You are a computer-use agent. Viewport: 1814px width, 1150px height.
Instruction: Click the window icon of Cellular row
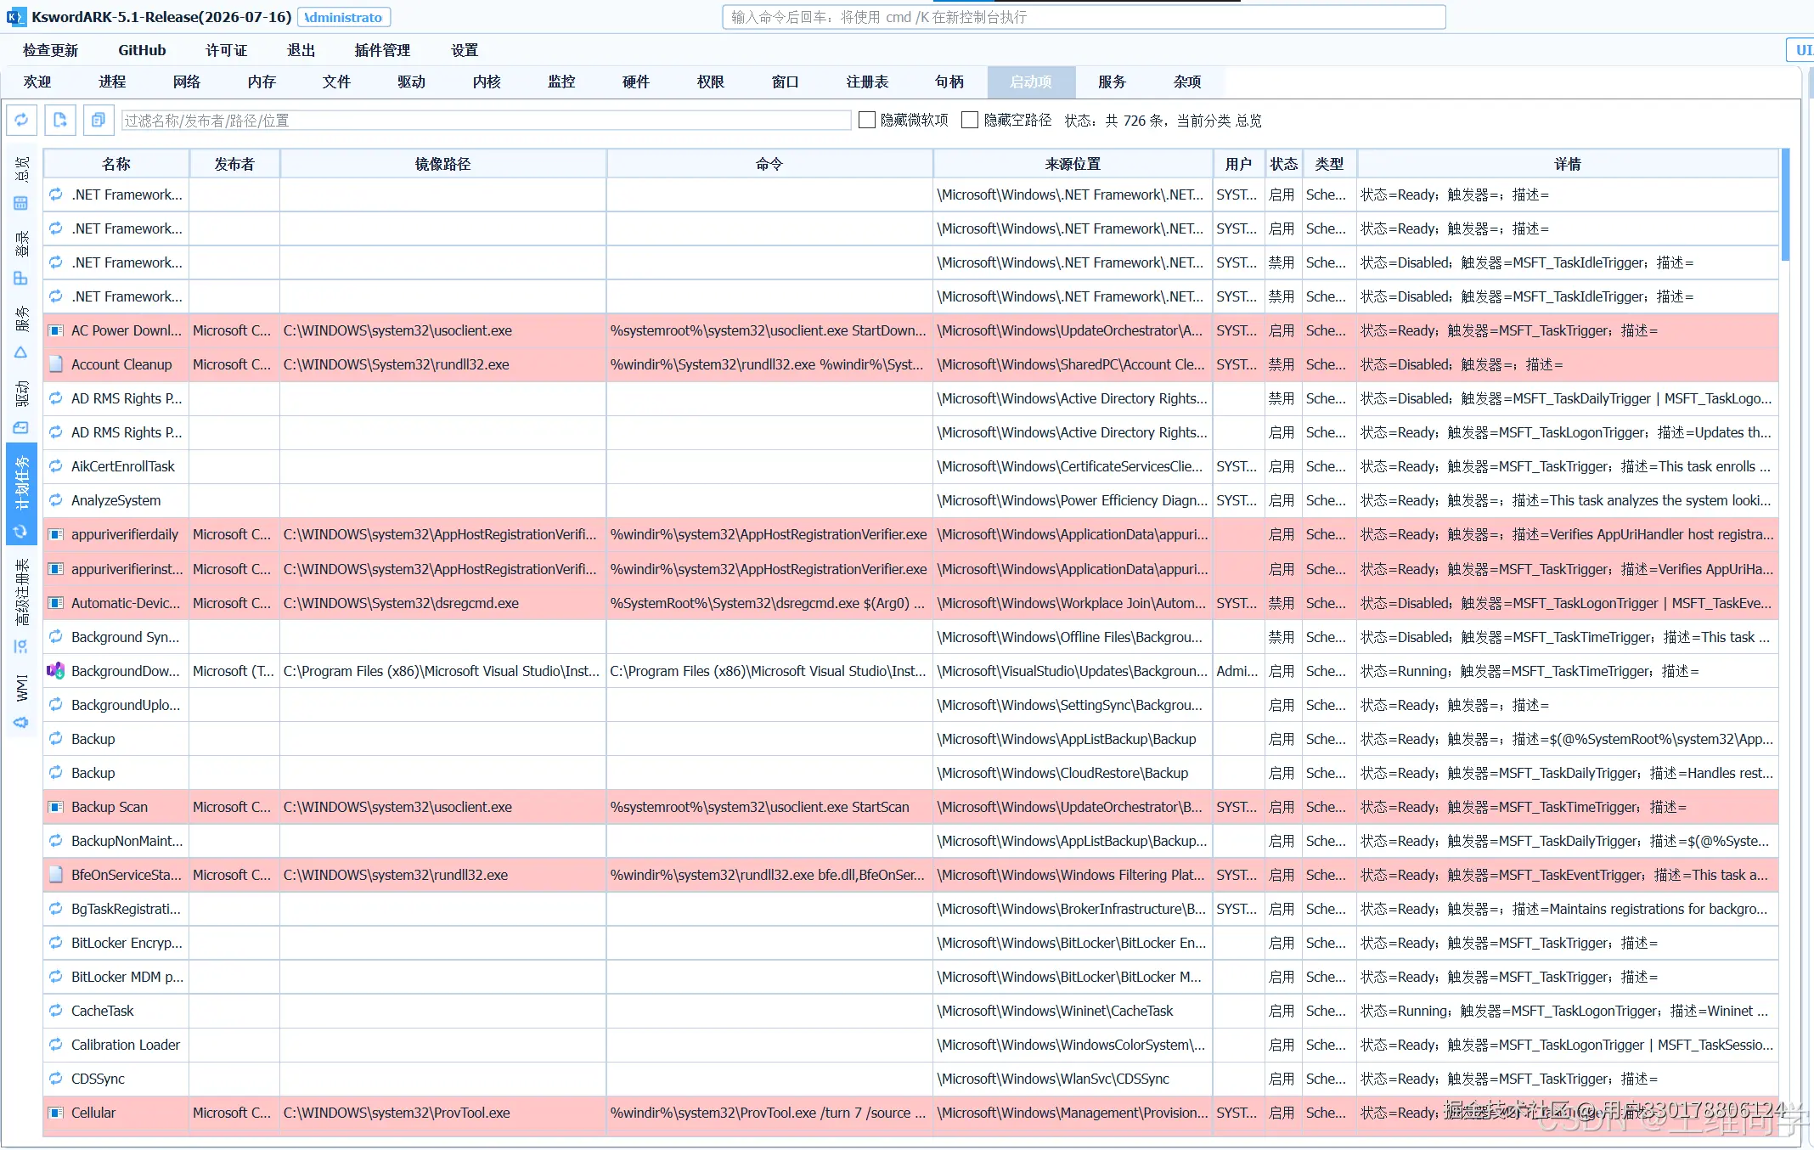(x=55, y=1113)
